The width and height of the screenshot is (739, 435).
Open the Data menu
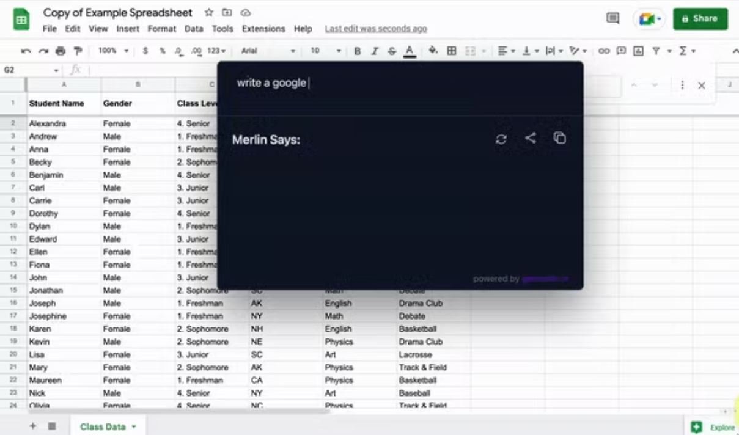tap(194, 29)
